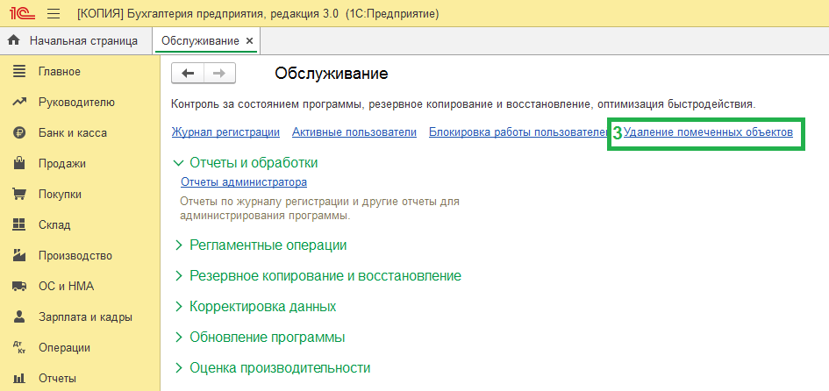The image size is (829, 391).
Task: Expand Резервное копирование и восстановление group
Action: point(318,276)
